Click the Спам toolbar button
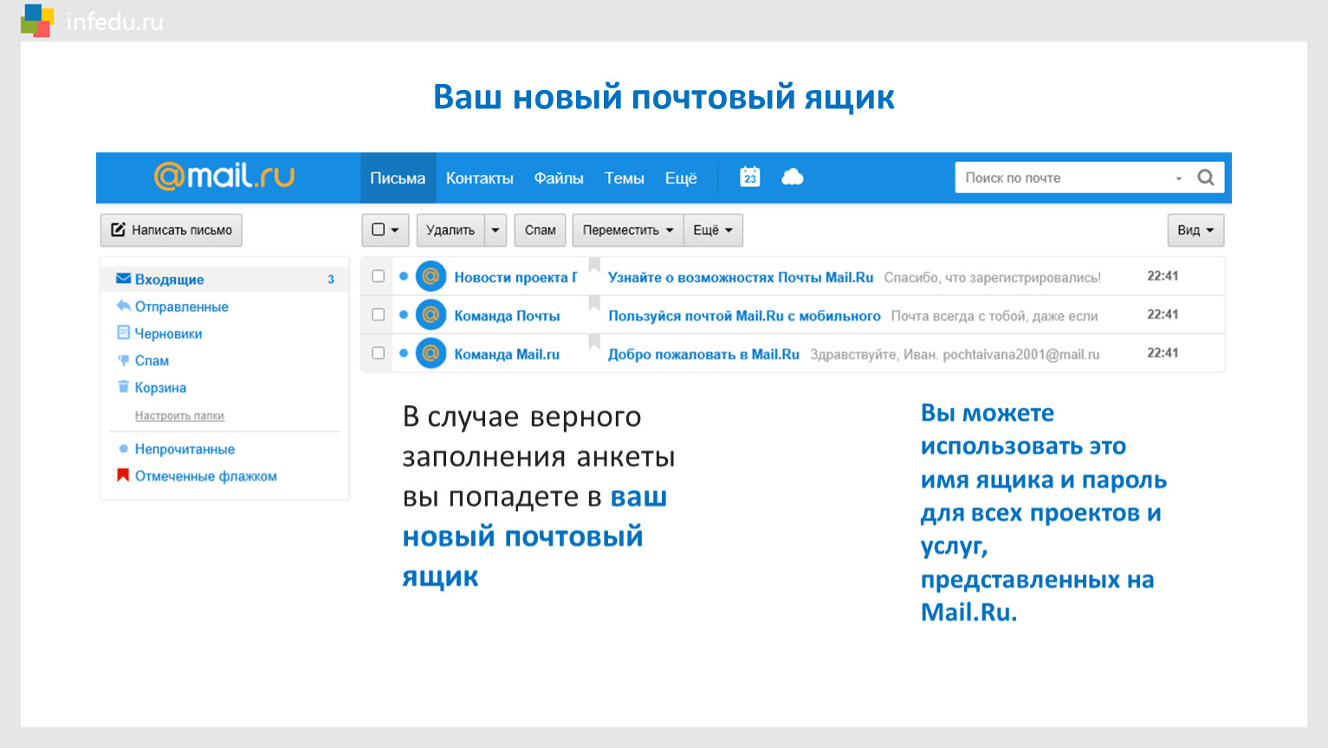The width and height of the screenshot is (1328, 748). pyautogui.click(x=540, y=230)
